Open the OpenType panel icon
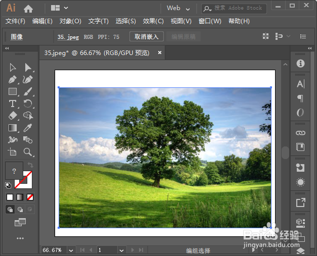 tap(300, 113)
